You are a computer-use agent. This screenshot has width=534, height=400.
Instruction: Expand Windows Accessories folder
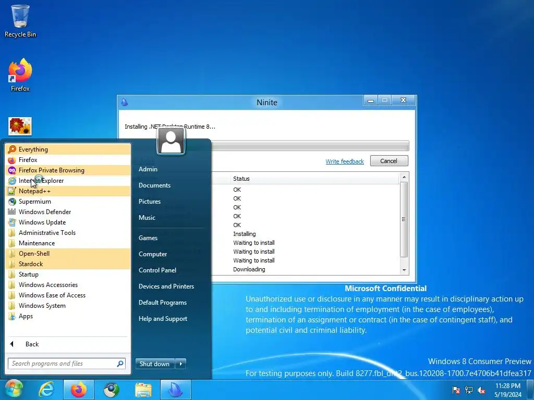coord(68,285)
